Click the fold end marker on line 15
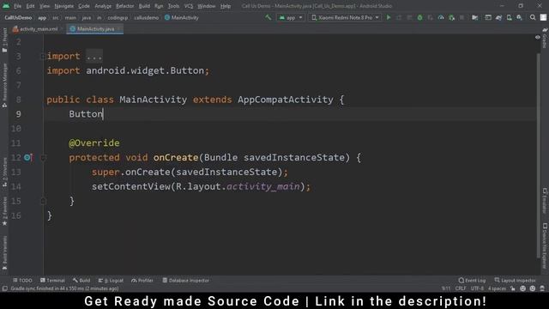Screen dimensions: 549x309 (x=43, y=201)
